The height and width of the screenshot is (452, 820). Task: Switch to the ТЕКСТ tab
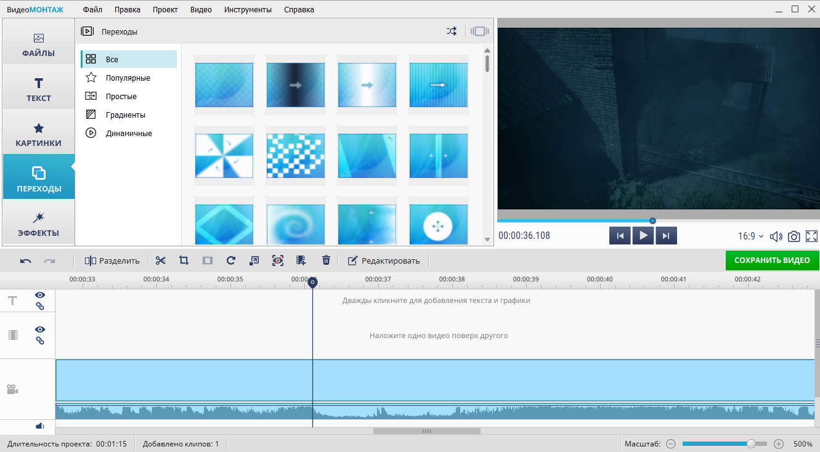(x=39, y=87)
